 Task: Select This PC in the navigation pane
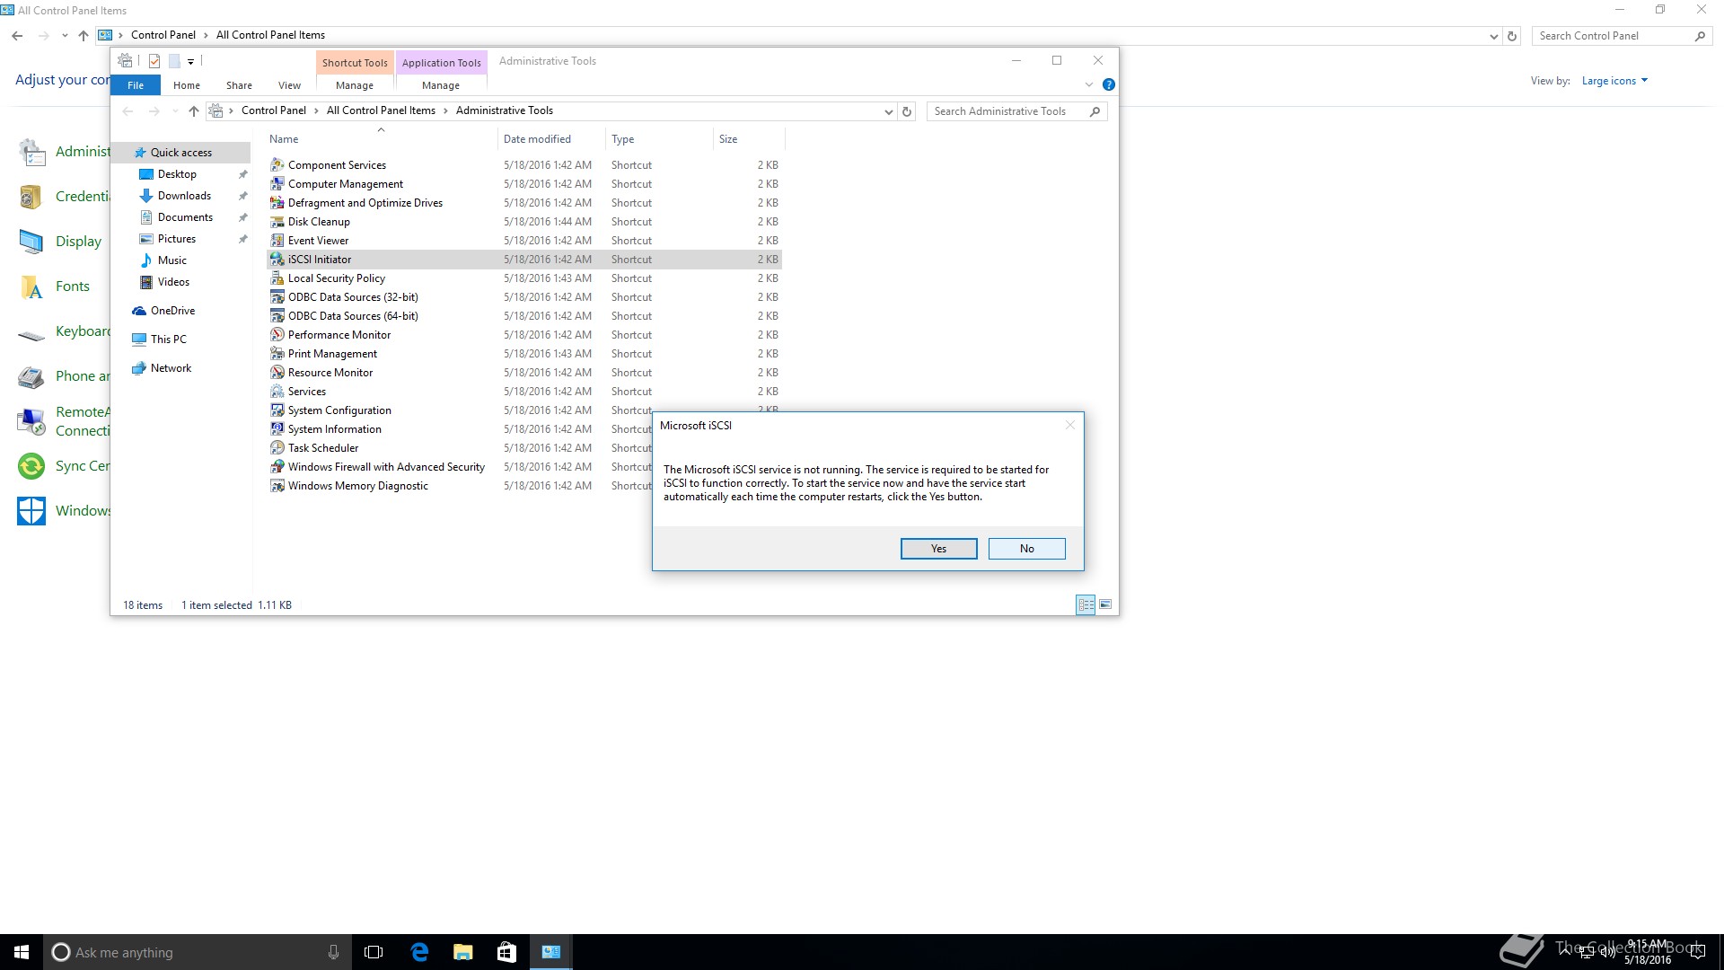[x=169, y=339]
